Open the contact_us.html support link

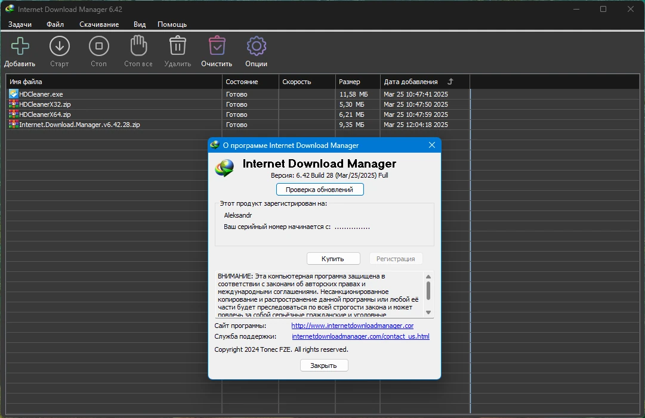[x=360, y=336]
